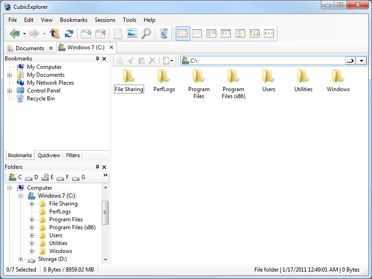Refresh the current folder view
The height and width of the screenshot is (279, 372).
69,33
